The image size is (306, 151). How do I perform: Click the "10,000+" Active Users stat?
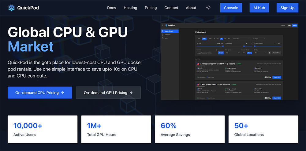pos(28,126)
